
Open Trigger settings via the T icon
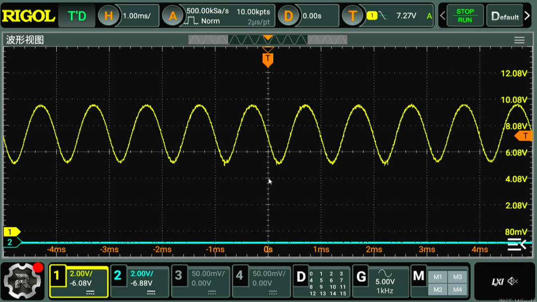tap(353, 16)
